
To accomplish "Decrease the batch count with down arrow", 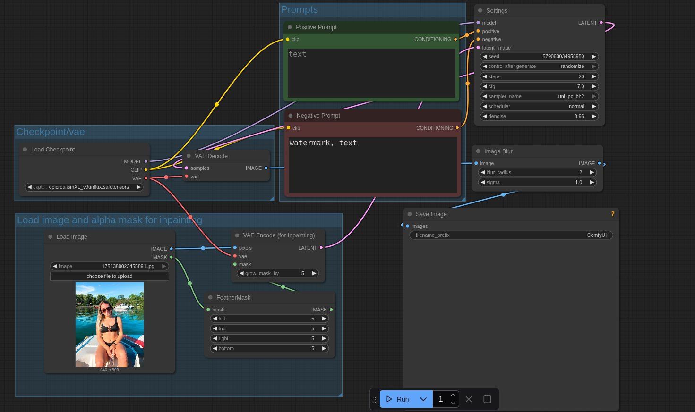I will point(453,403).
